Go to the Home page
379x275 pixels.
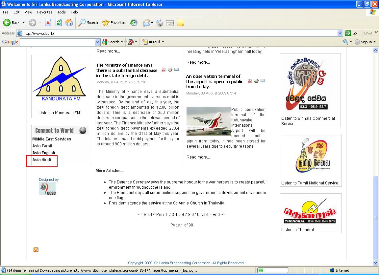coord(69,23)
